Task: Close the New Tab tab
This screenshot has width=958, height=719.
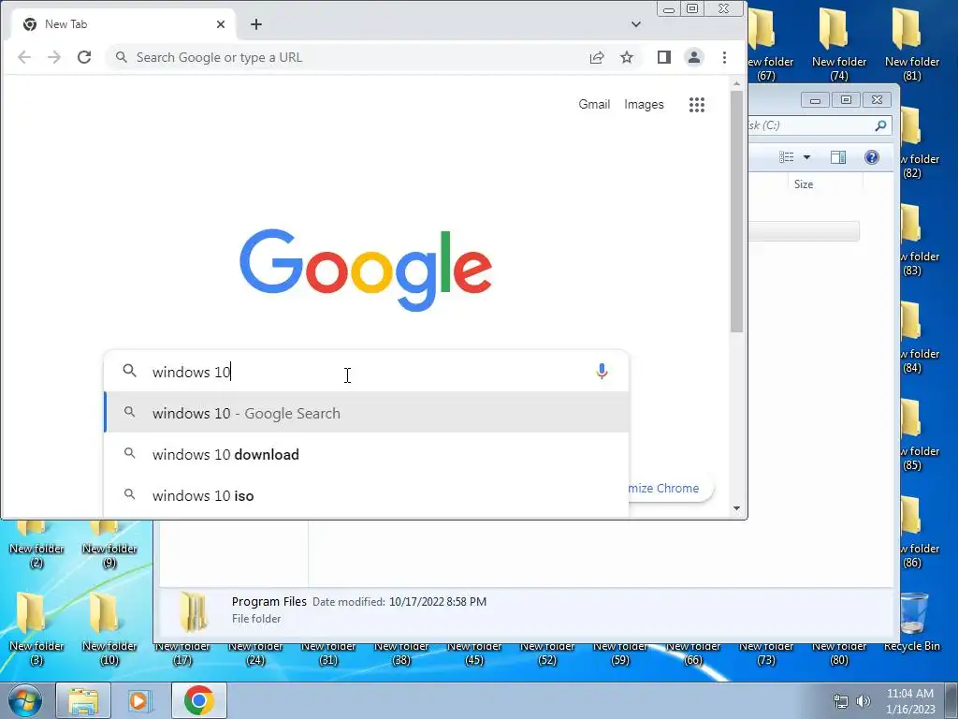Action: click(221, 24)
